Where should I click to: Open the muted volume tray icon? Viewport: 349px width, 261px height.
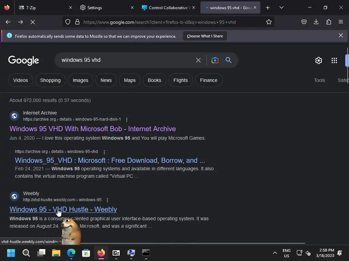coord(308,253)
